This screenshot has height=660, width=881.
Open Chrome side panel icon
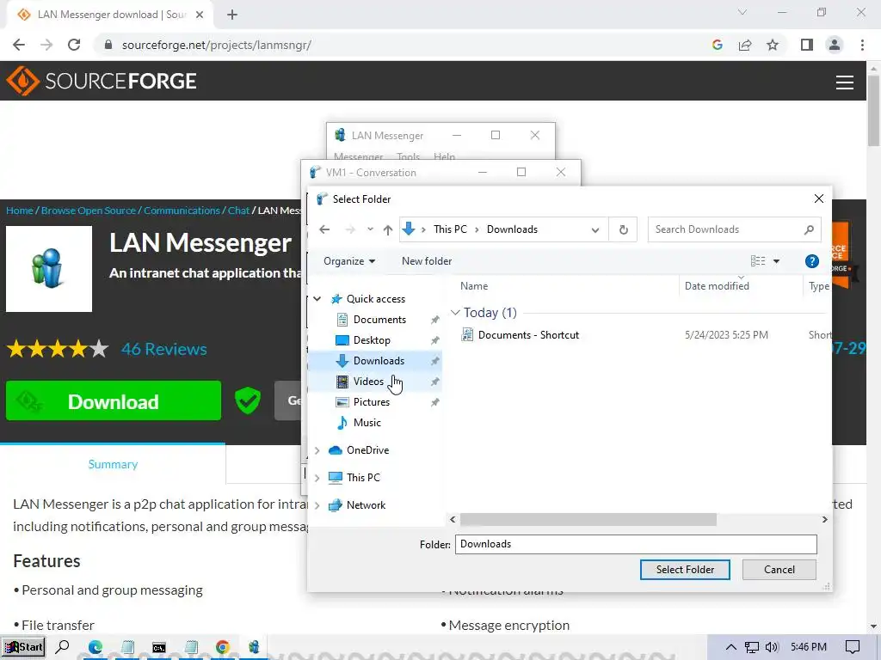807,45
